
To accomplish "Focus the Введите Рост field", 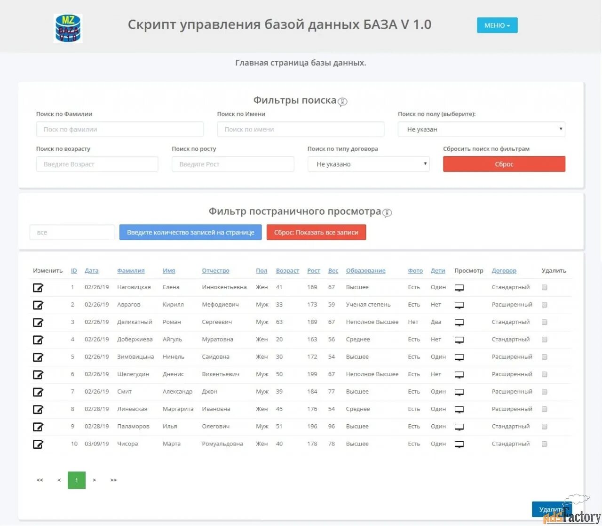I will click(233, 164).
